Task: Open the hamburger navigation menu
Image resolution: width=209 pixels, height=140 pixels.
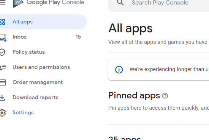Action: click(3, 2)
